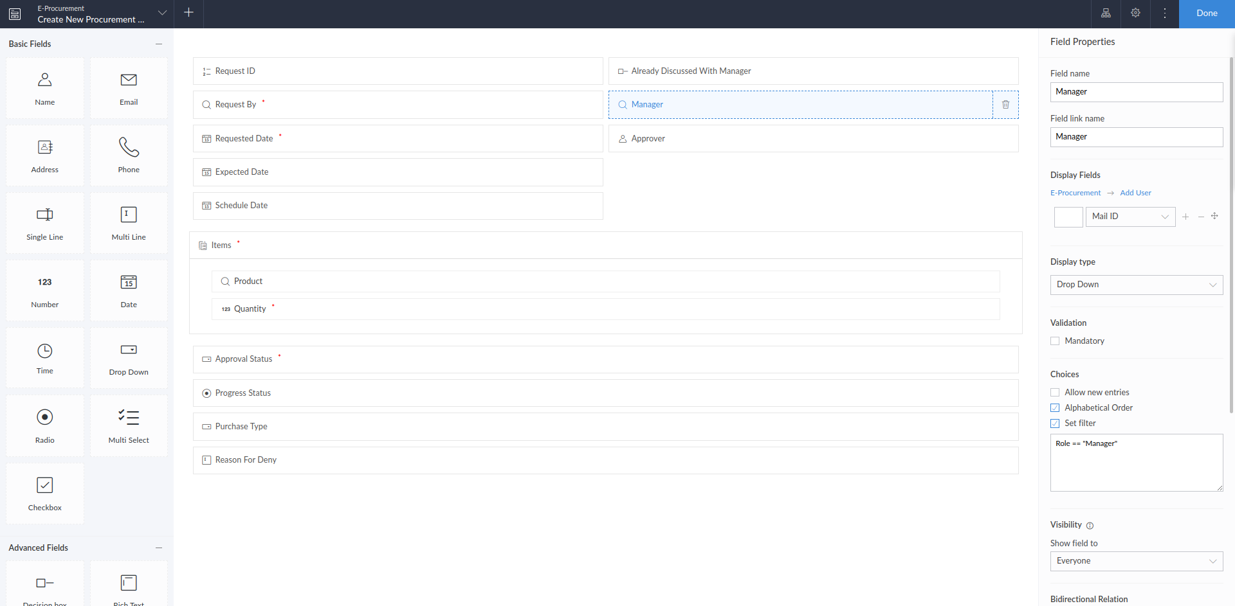Uncheck the Alphabetical Order option
This screenshot has width=1235, height=606.
pos(1054,407)
